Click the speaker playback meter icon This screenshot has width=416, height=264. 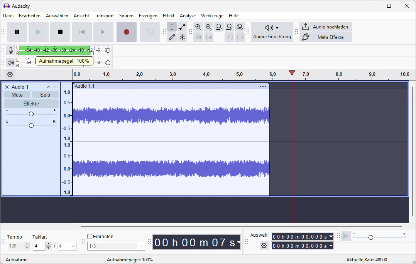tap(11, 62)
